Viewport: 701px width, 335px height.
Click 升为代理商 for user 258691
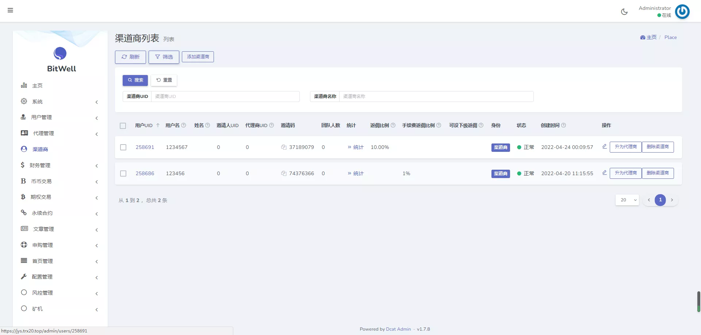(625, 147)
